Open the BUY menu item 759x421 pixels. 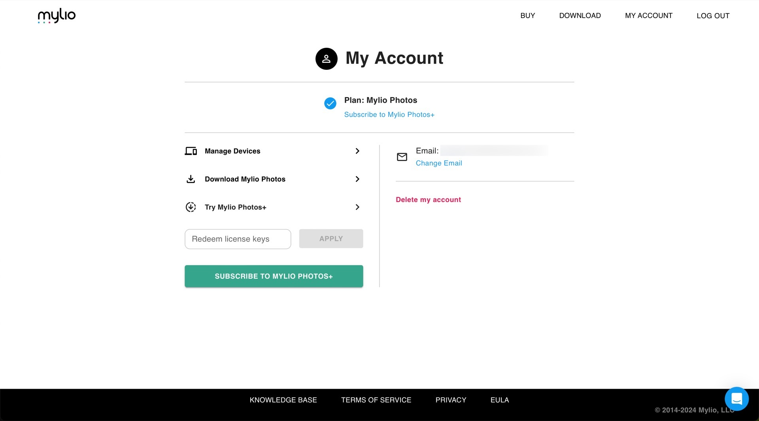coord(527,16)
